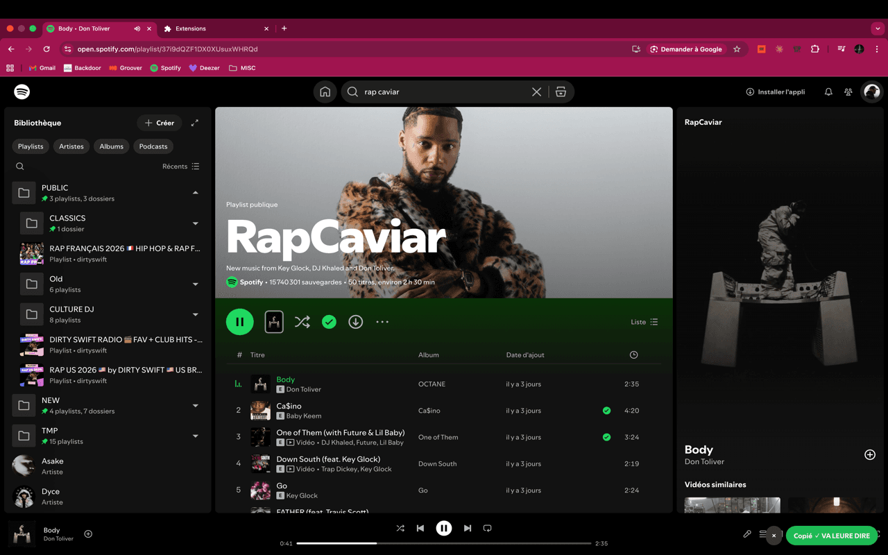Toggle liked check on One of Them row
The height and width of the screenshot is (555, 888).
[606, 437]
